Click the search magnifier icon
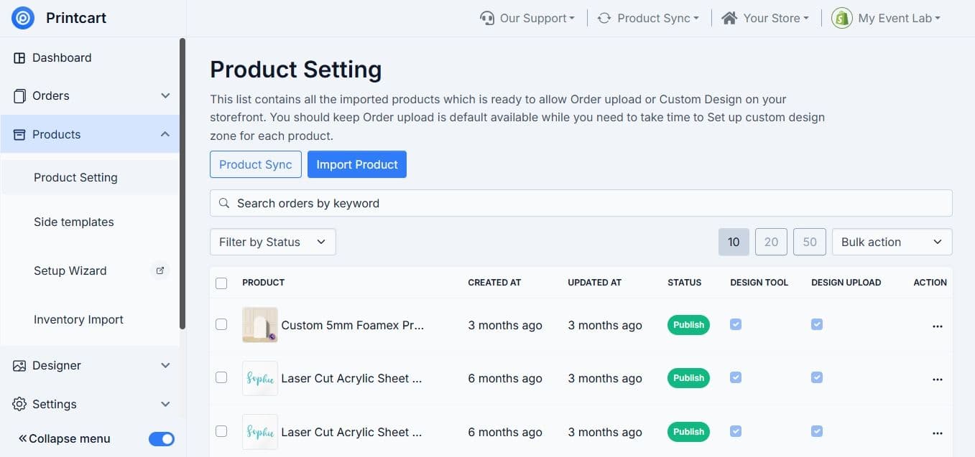The image size is (975, 457). [224, 203]
